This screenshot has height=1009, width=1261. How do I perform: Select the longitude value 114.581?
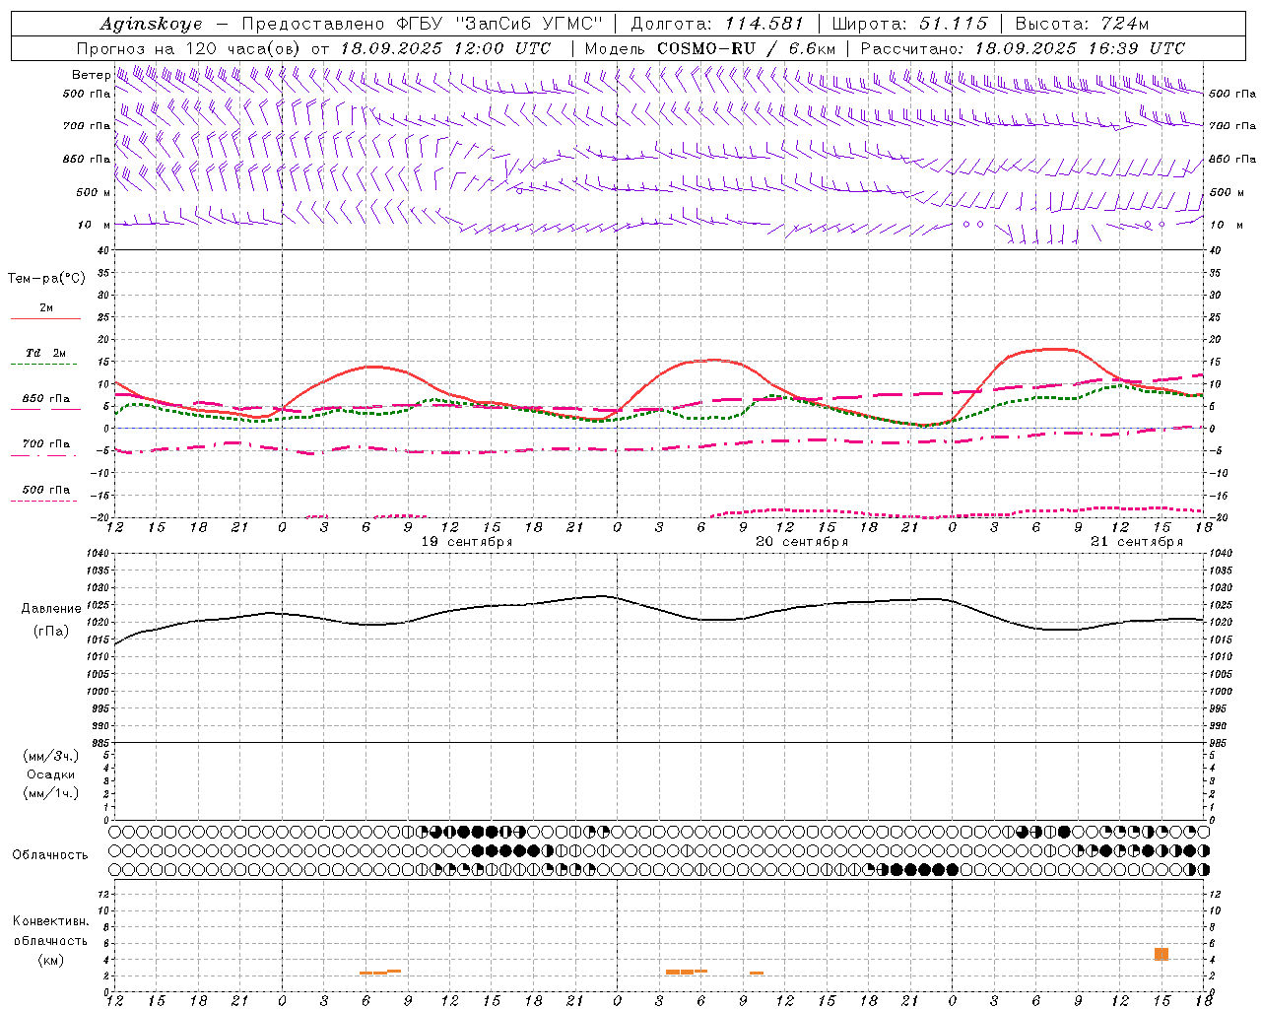pos(763,24)
